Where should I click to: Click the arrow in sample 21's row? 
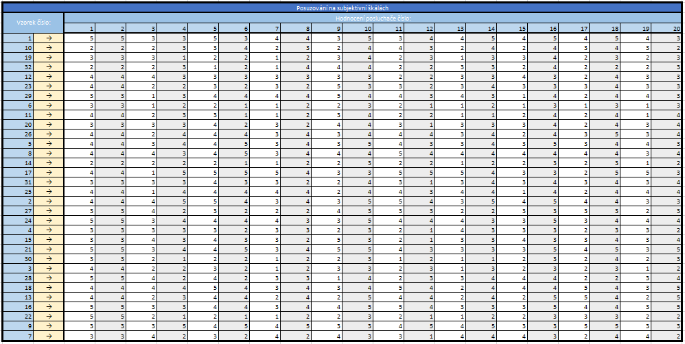coord(49,249)
